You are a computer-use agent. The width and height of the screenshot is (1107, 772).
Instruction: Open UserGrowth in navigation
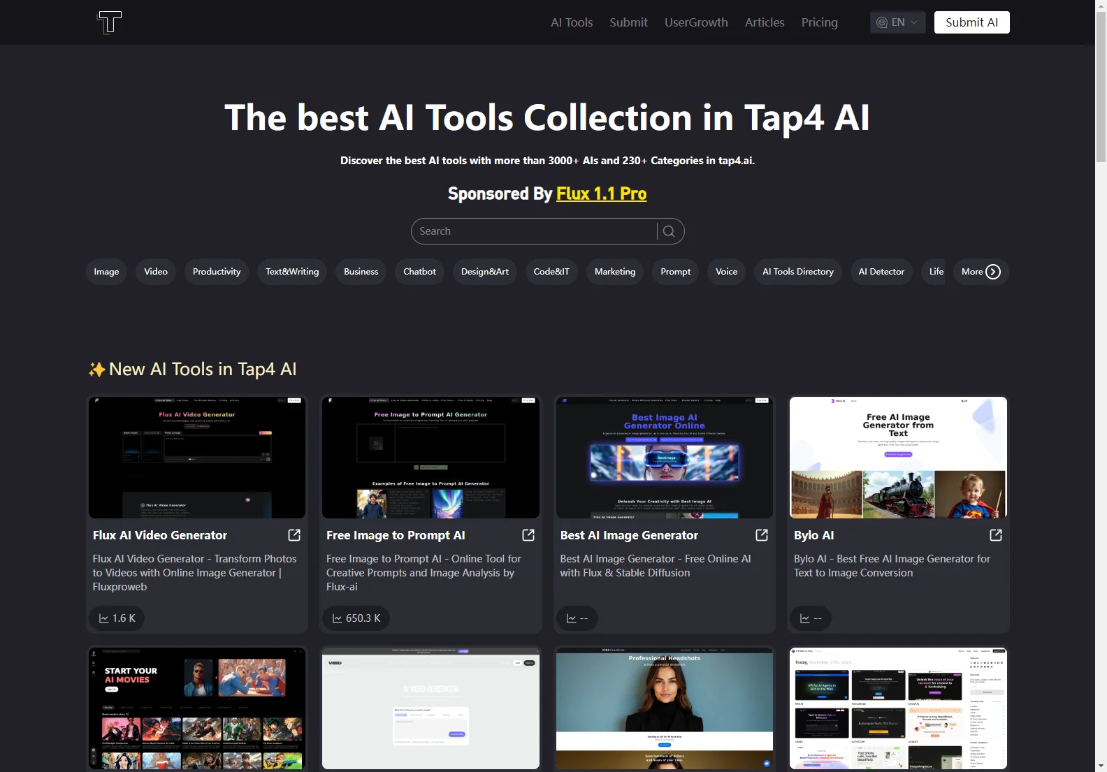point(696,22)
